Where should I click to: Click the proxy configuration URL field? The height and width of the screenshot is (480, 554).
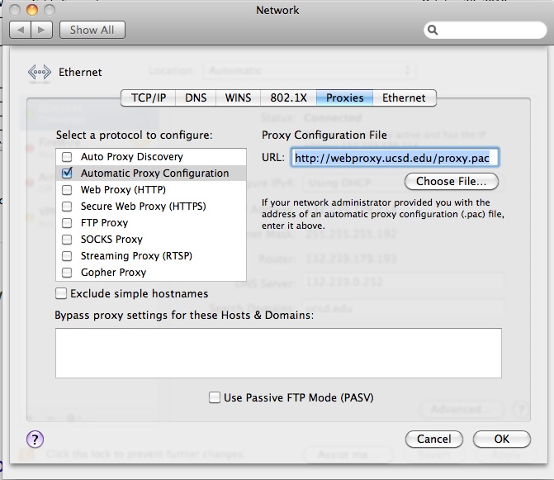click(x=395, y=158)
